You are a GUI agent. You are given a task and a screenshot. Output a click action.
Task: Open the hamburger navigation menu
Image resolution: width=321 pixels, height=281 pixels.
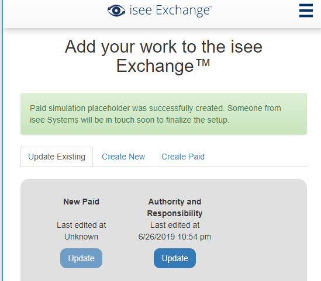(306, 11)
